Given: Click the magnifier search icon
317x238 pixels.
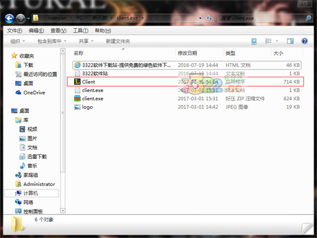Looking at the screenshot, I should tap(308, 18).
